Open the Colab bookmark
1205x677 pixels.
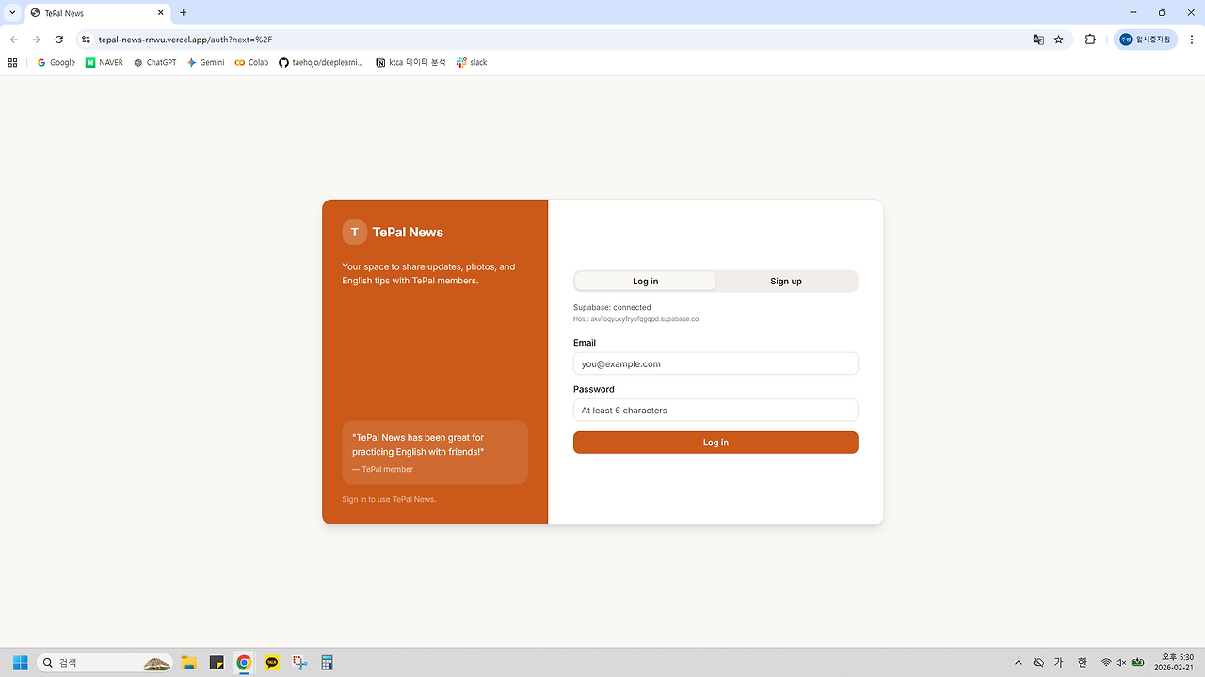pos(252,62)
